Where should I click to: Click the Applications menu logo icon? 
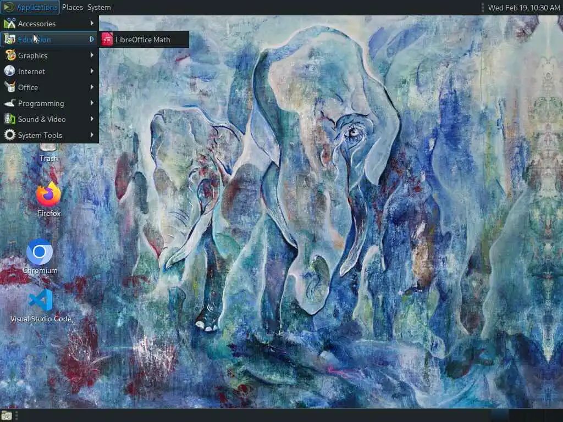tap(9, 7)
